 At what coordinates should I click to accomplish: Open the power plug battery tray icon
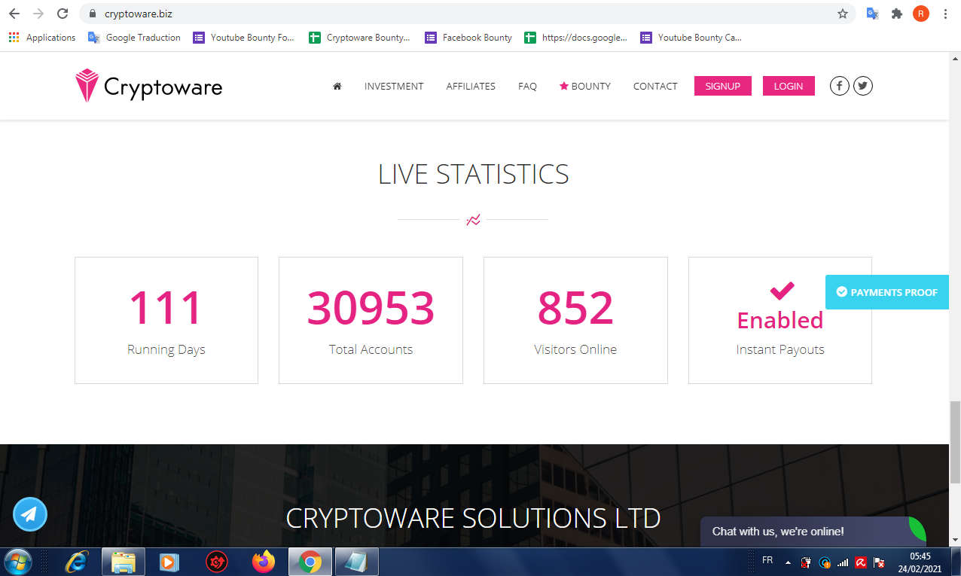pos(807,562)
